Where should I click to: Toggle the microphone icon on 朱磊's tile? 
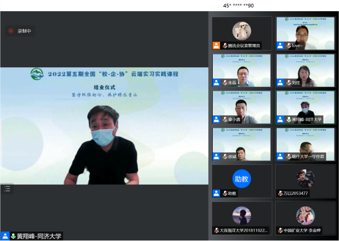[225, 82]
